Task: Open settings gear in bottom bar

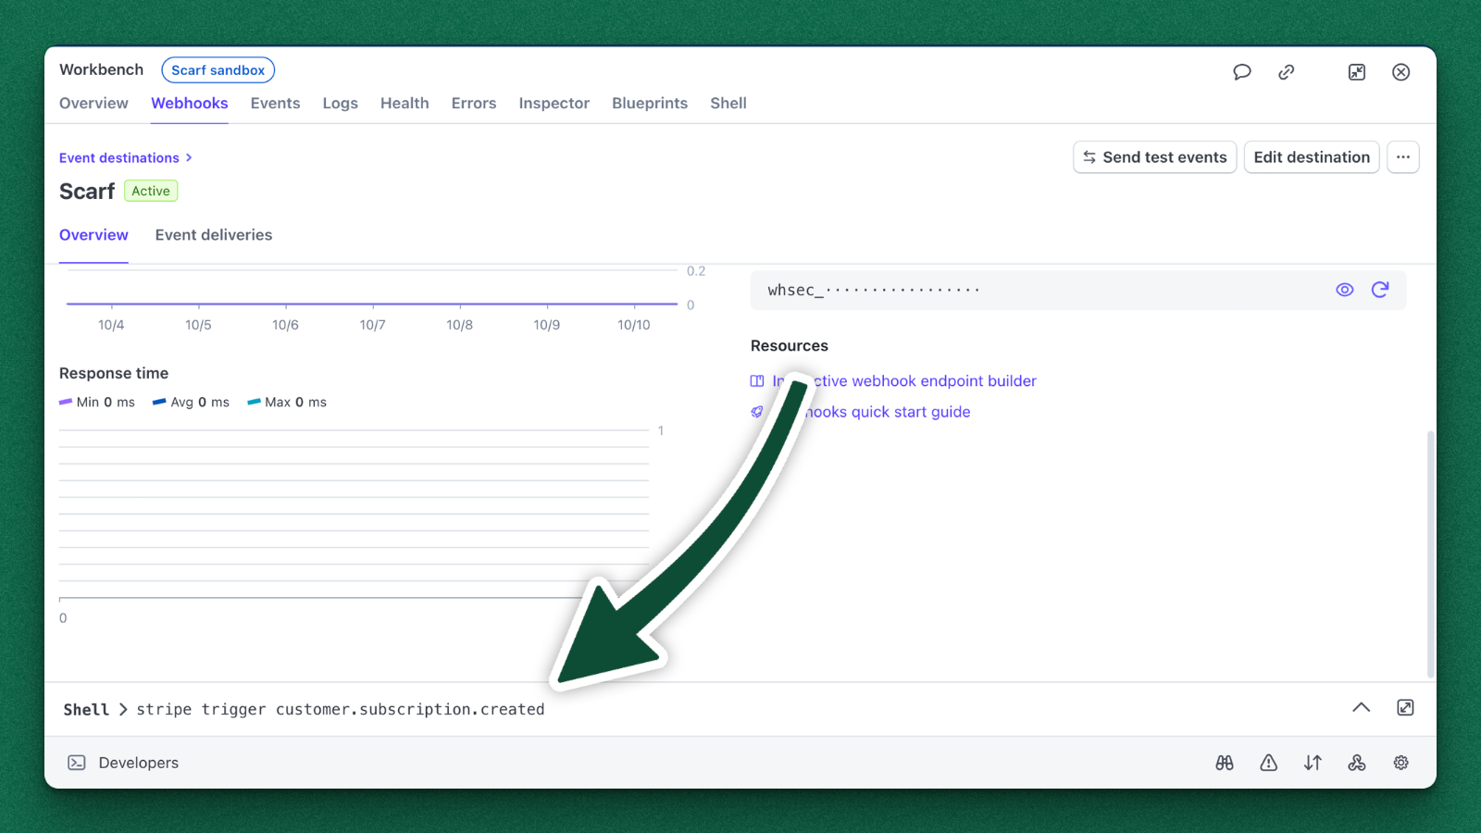Action: (1401, 763)
